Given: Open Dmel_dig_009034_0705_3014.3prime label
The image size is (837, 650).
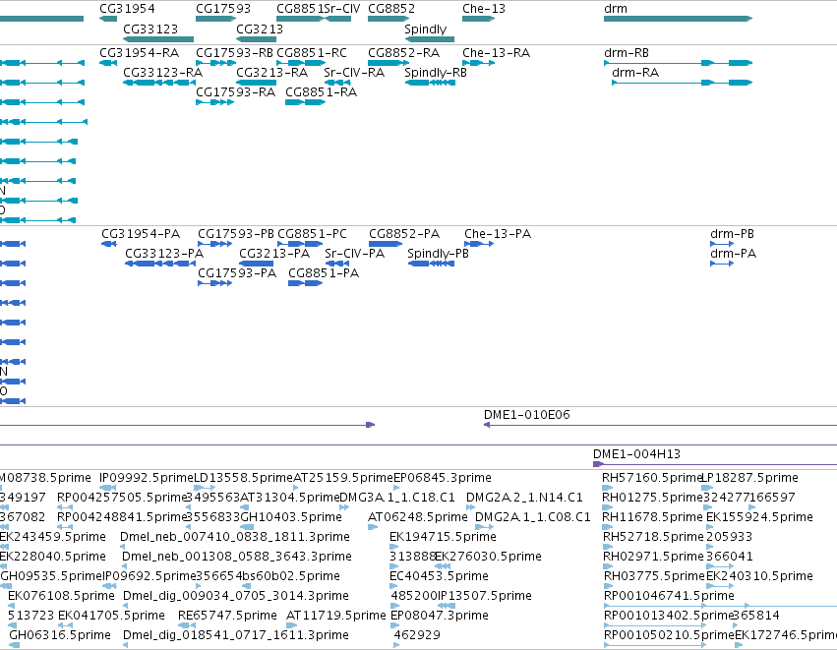Looking at the screenshot, I should (236, 596).
